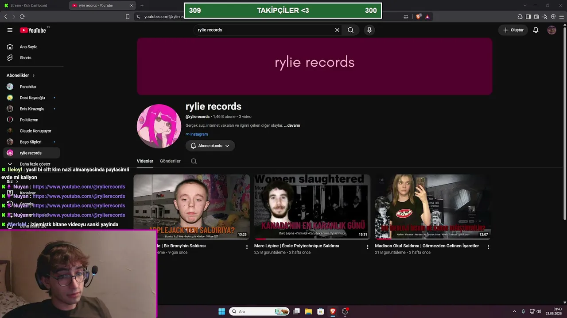
Task: Open options for the Madison Okul Saldırısı video
Action: 488,247
